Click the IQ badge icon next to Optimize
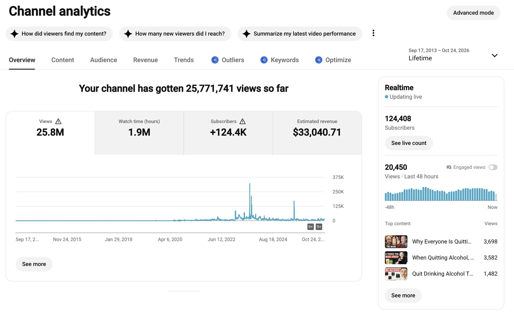 pos(319,60)
